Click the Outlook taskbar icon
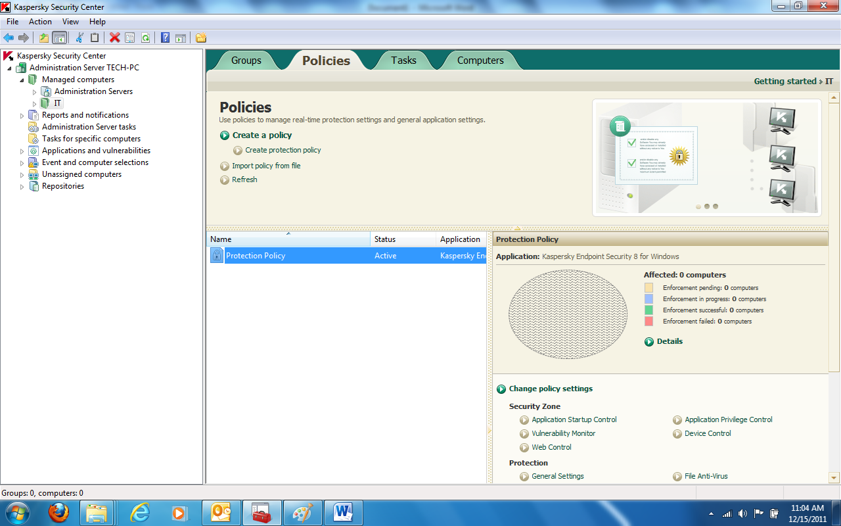Viewport: 841px width, 526px height. point(221,513)
